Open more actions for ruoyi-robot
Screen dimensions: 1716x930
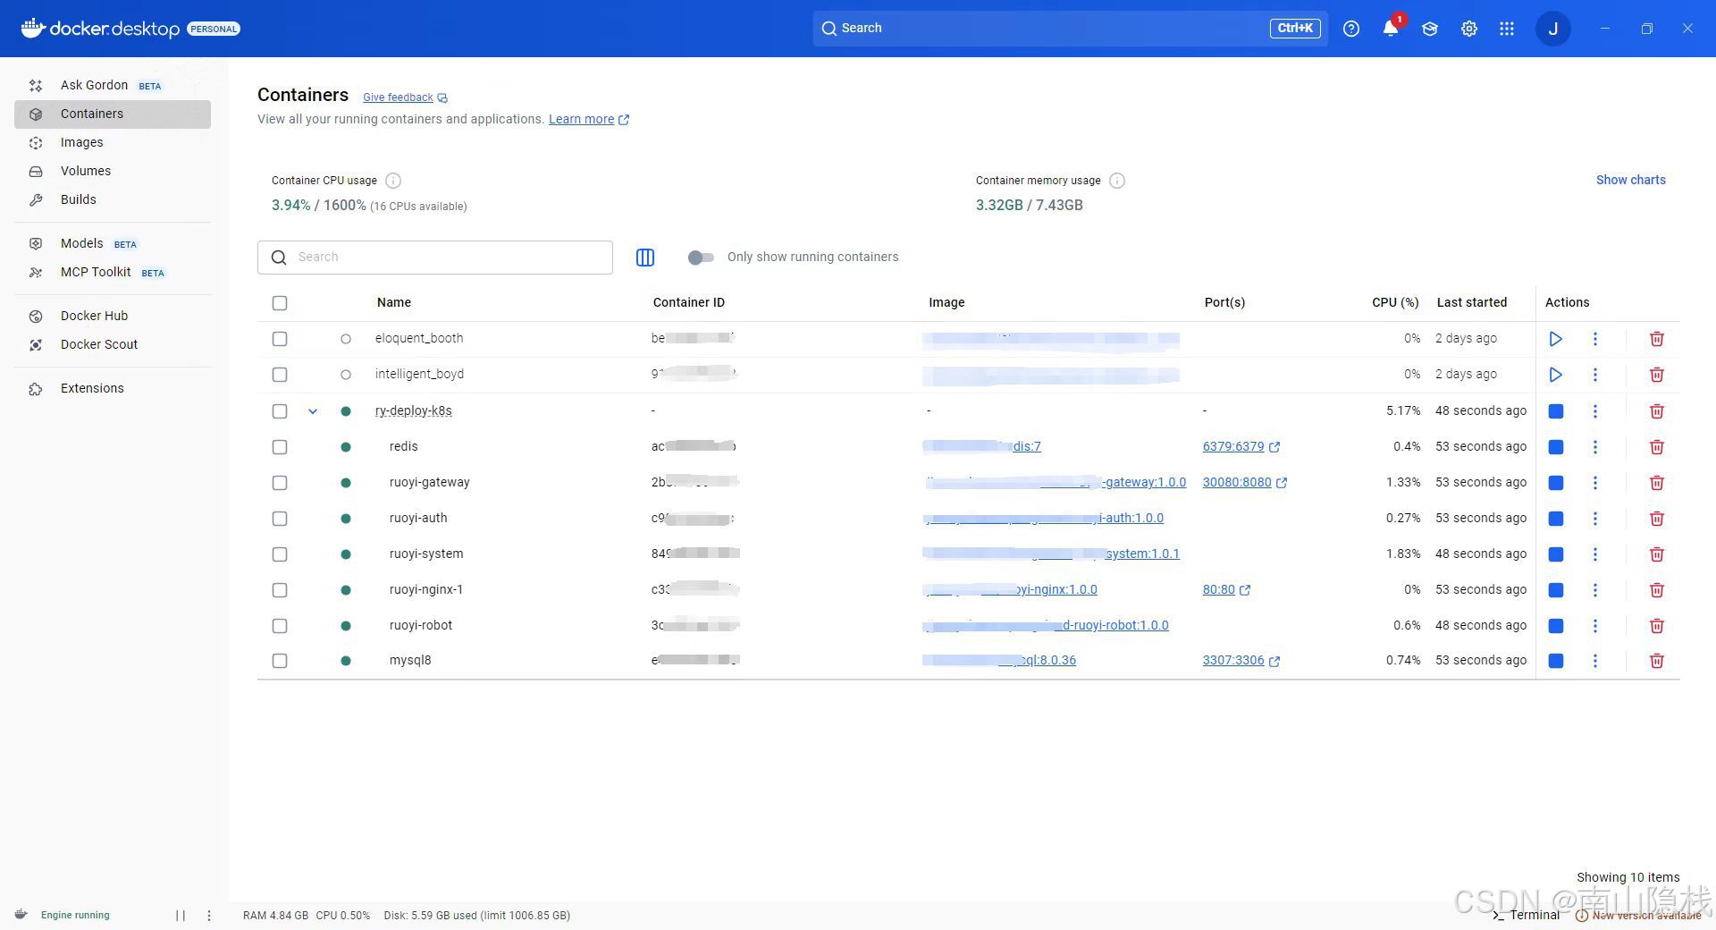point(1595,626)
